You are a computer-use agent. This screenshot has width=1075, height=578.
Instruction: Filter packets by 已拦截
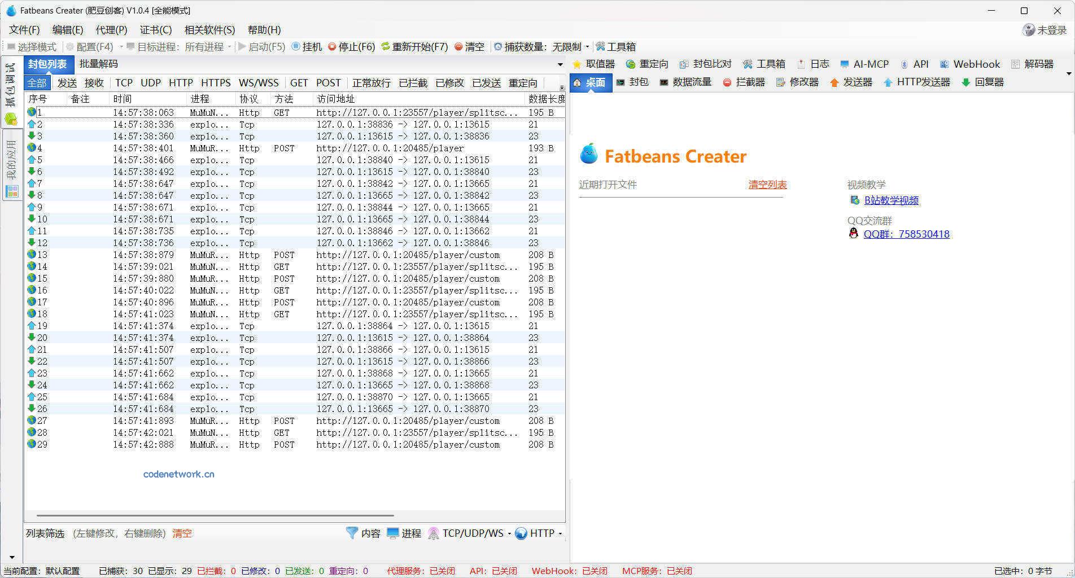point(413,83)
